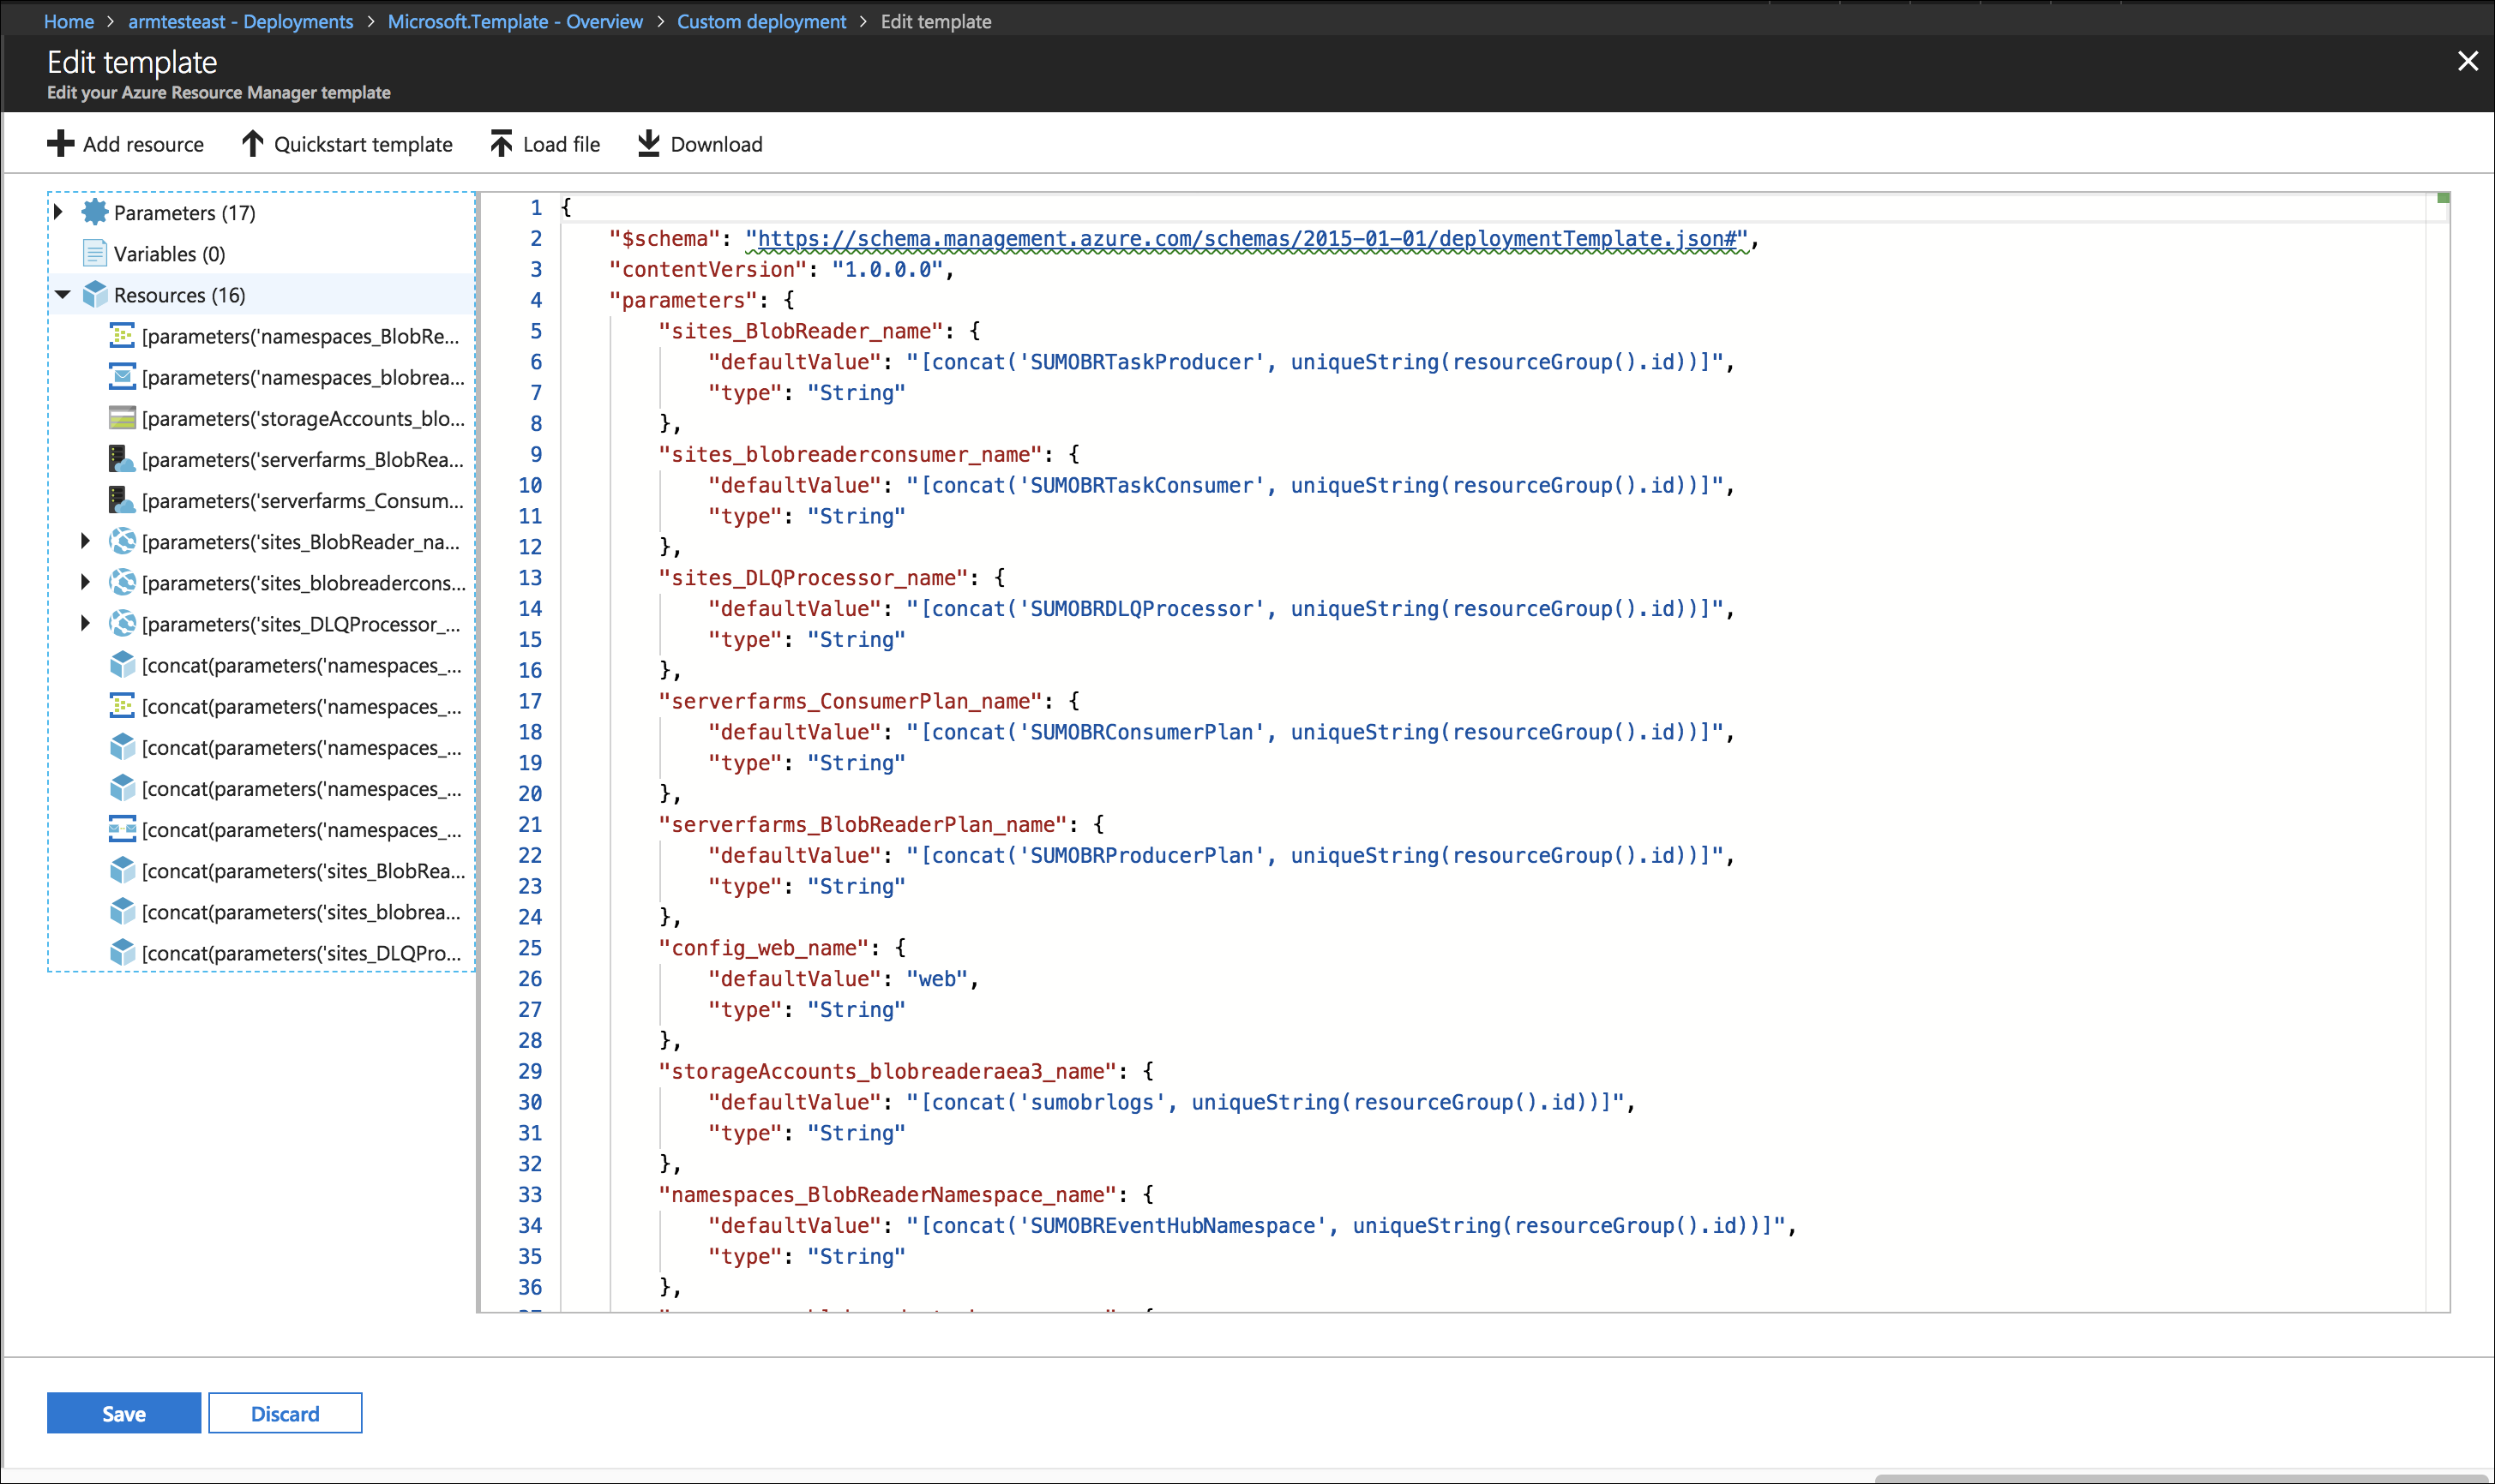Click the Download arrow icon
The height and width of the screenshot is (1484, 2495).
coord(648,144)
